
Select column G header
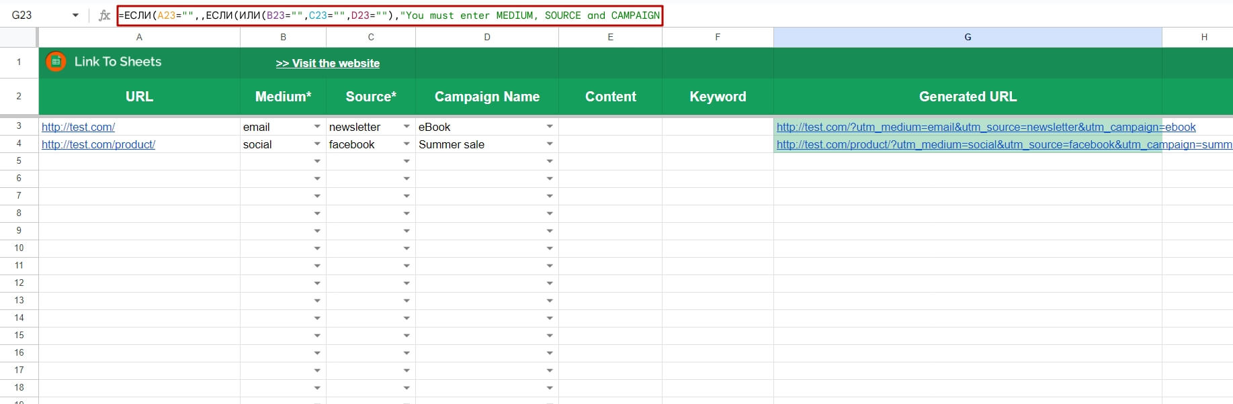coord(968,37)
